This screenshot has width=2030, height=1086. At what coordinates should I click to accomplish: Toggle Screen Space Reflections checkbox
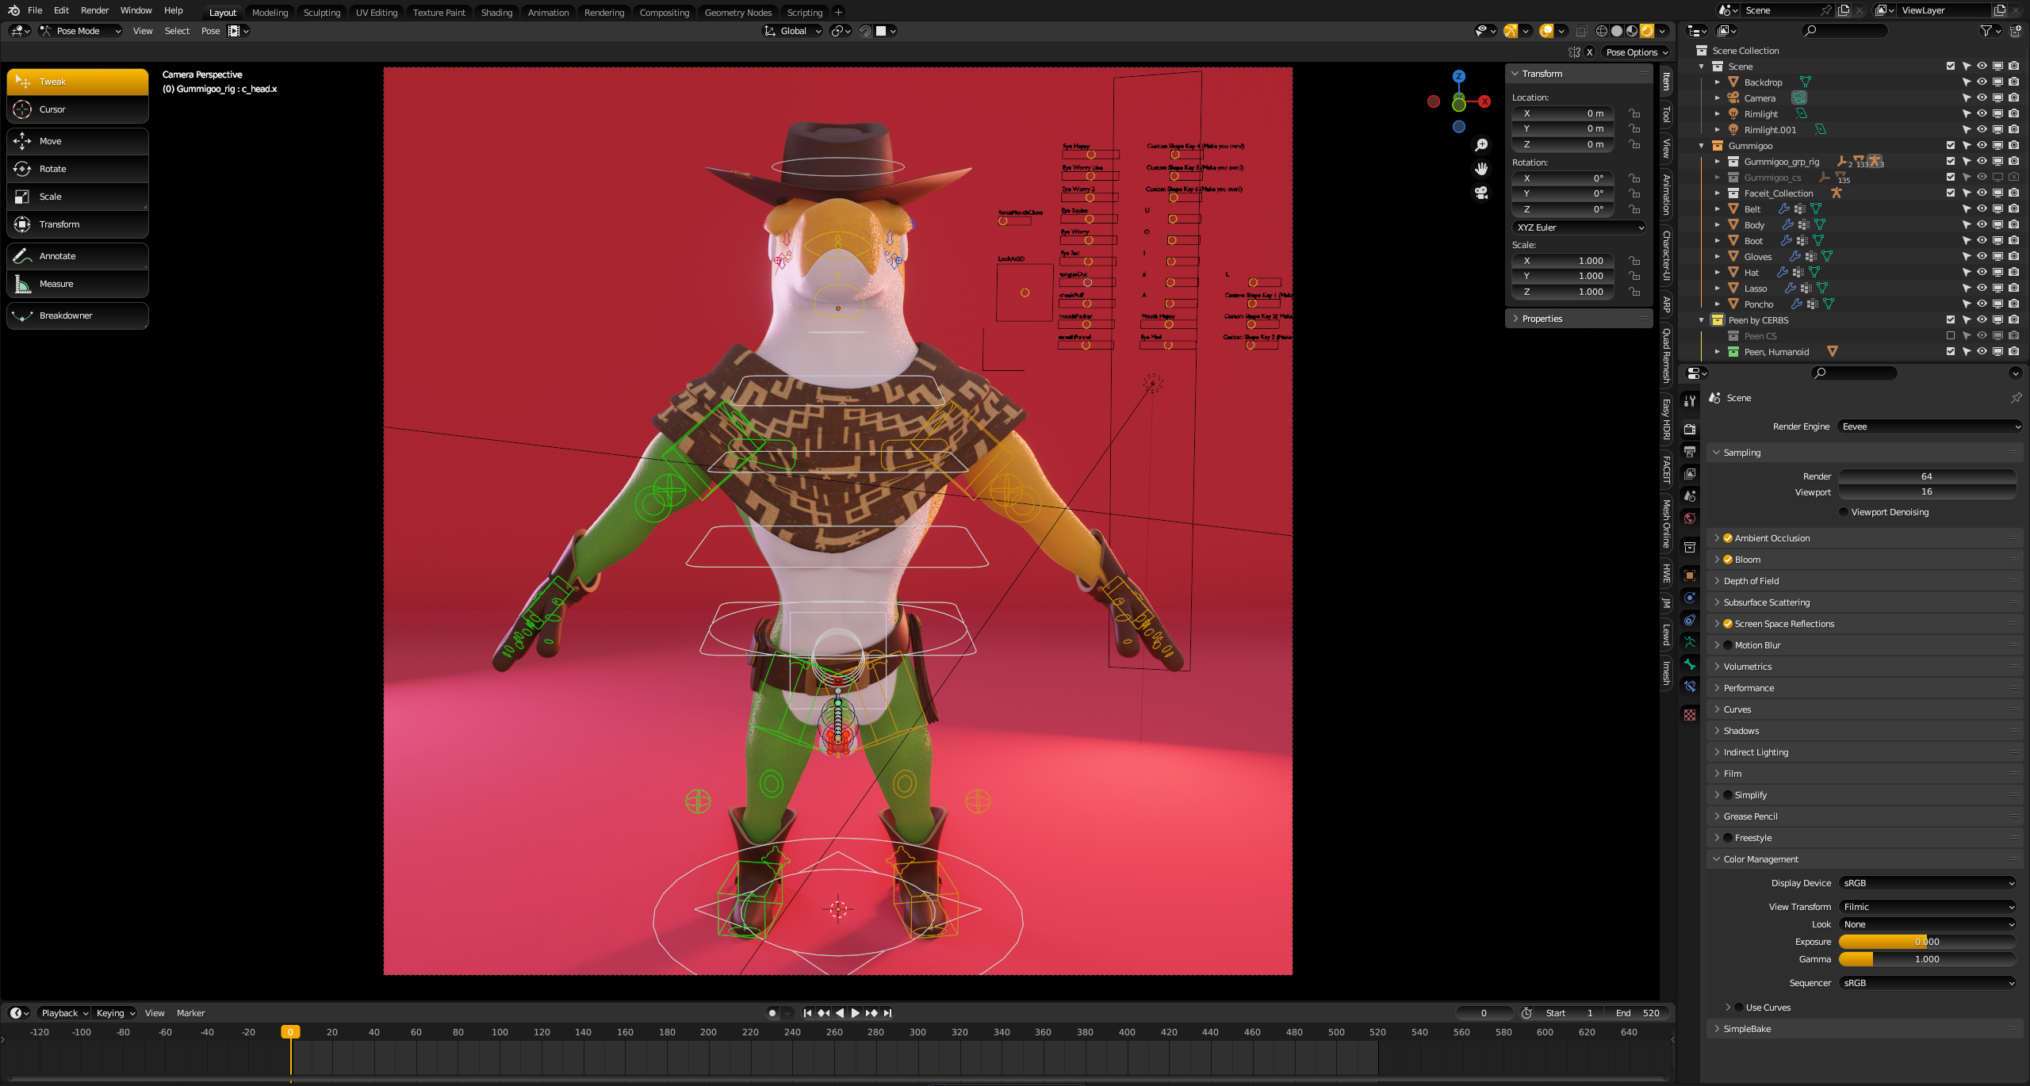[1728, 624]
